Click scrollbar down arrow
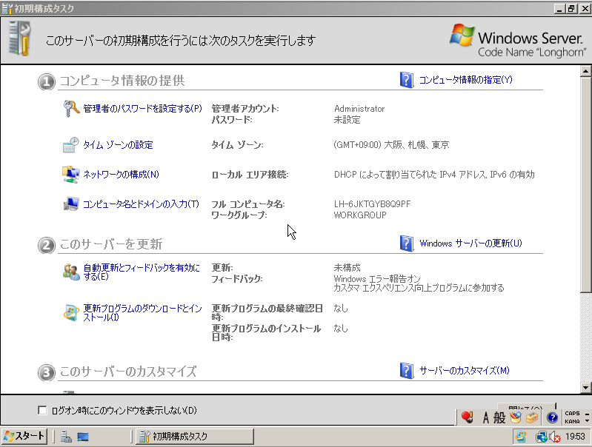This screenshot has width=592, height=447. pyautogui.click(x=585, y=387)
